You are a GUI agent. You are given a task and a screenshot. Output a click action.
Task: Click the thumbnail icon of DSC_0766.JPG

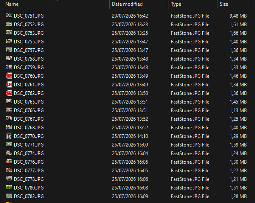tap(9, 110)
